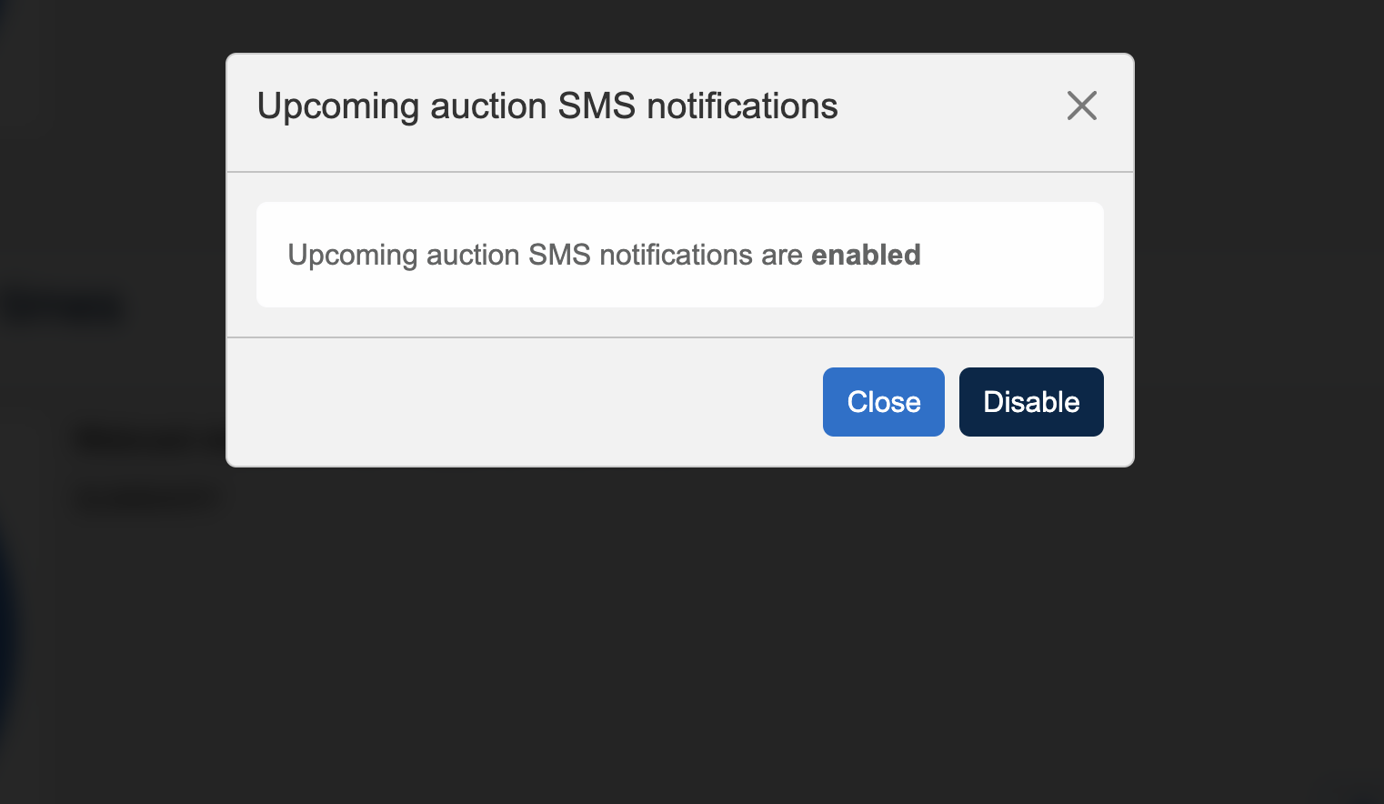Select the dark navy Disable button
The image size is (1384, 804).
pos(1030,402)
